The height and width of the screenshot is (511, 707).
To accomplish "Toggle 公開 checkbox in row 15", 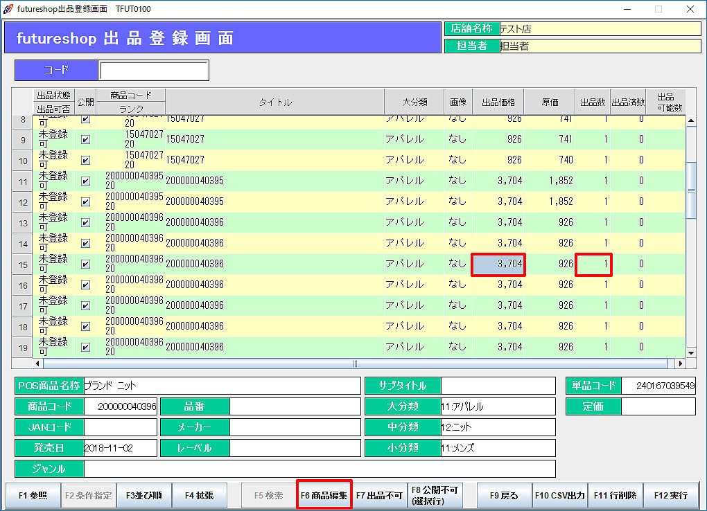I will point(85,265).
